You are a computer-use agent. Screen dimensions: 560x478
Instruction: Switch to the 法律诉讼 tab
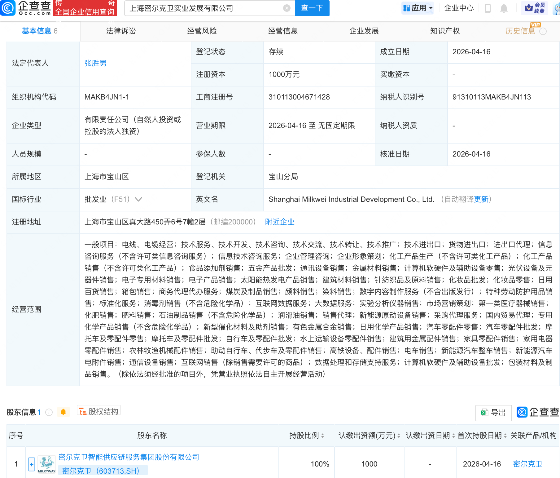pyautogui.click(x=120, y=31)
